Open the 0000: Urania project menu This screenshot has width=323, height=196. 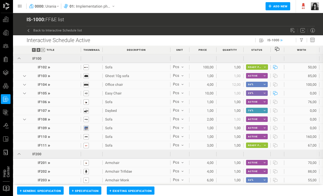pos(44,6)
